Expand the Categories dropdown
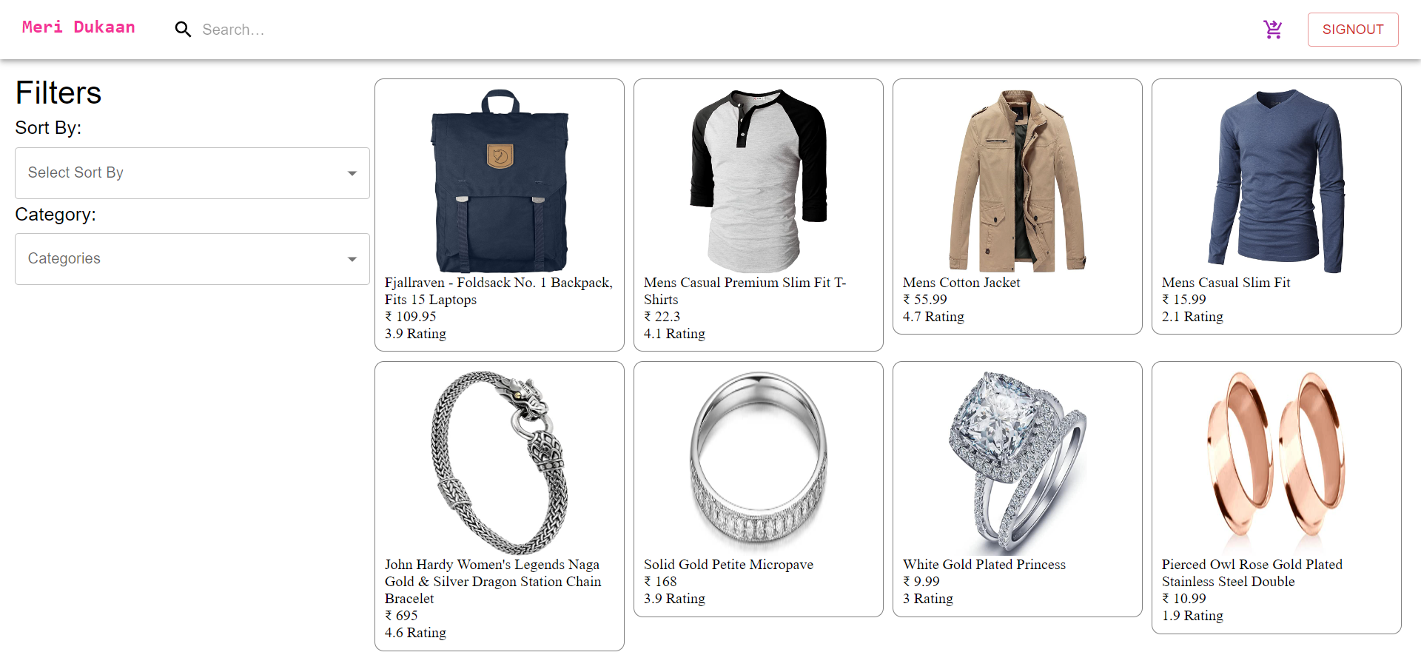 (x=192, y=259)
